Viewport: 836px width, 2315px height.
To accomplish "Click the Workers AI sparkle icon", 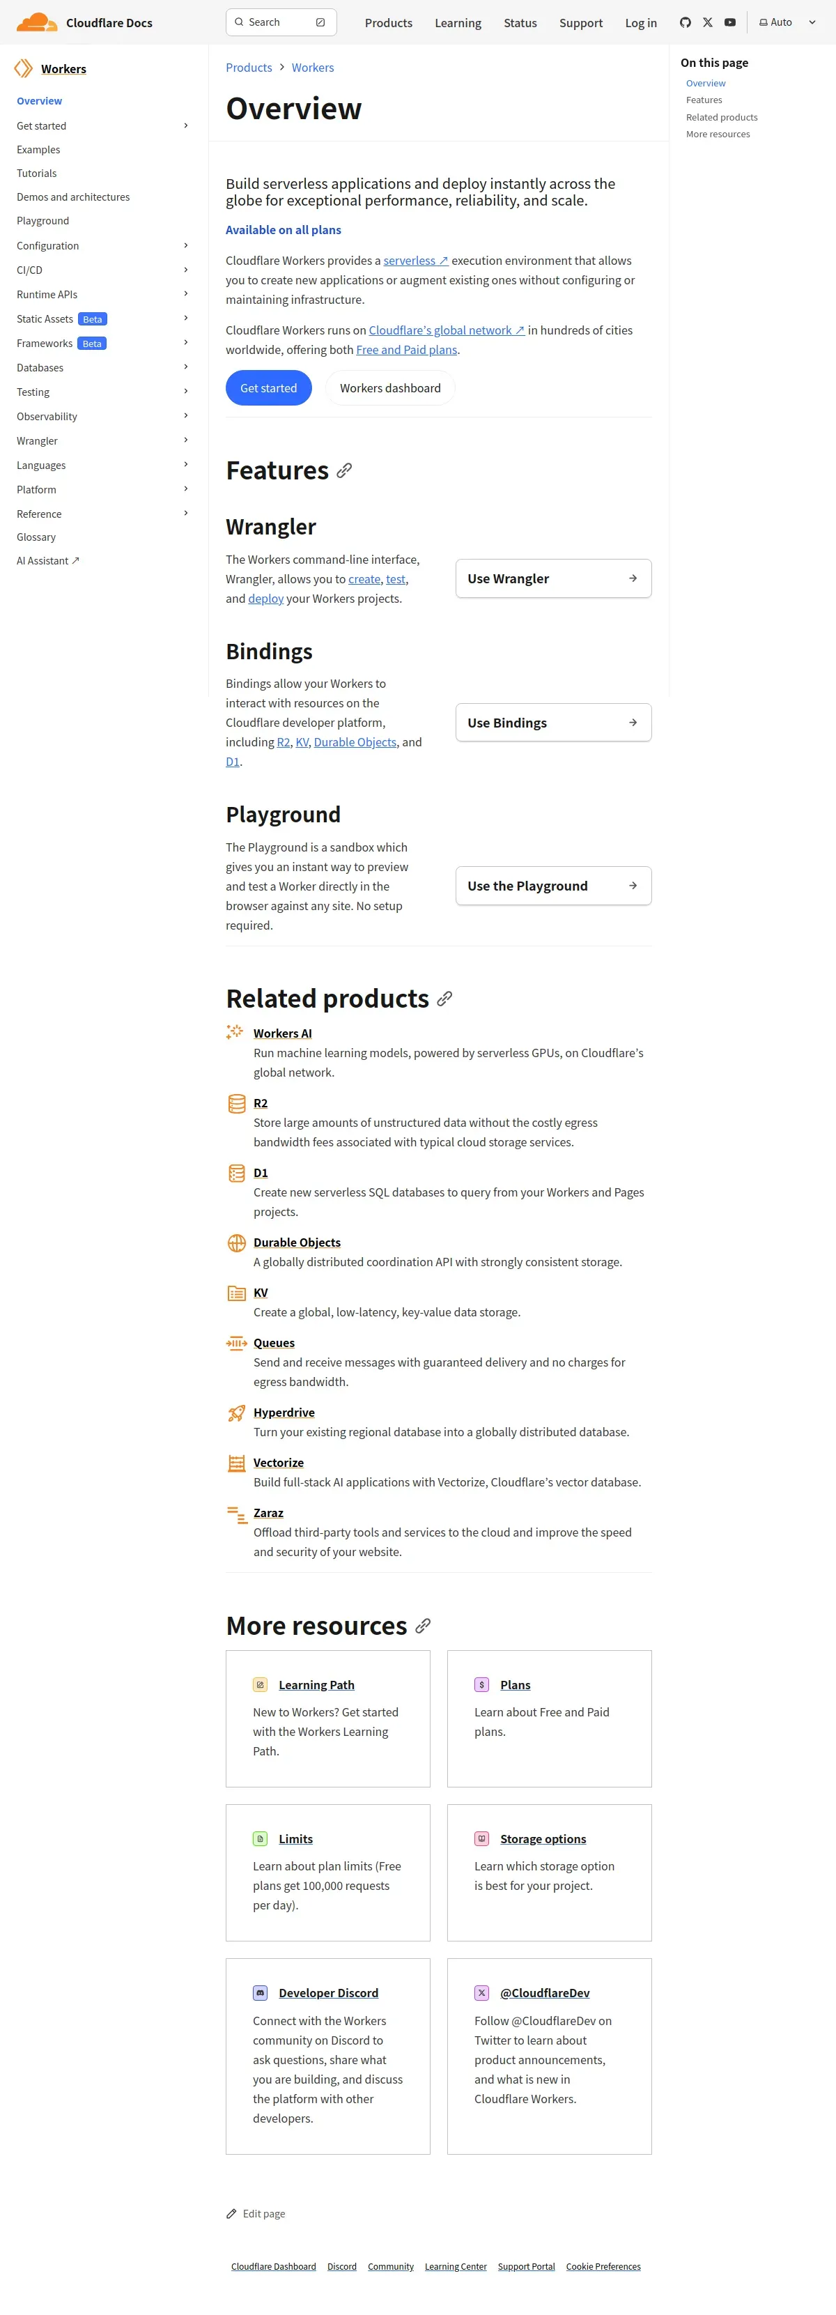I will (x=235, y=1033).
